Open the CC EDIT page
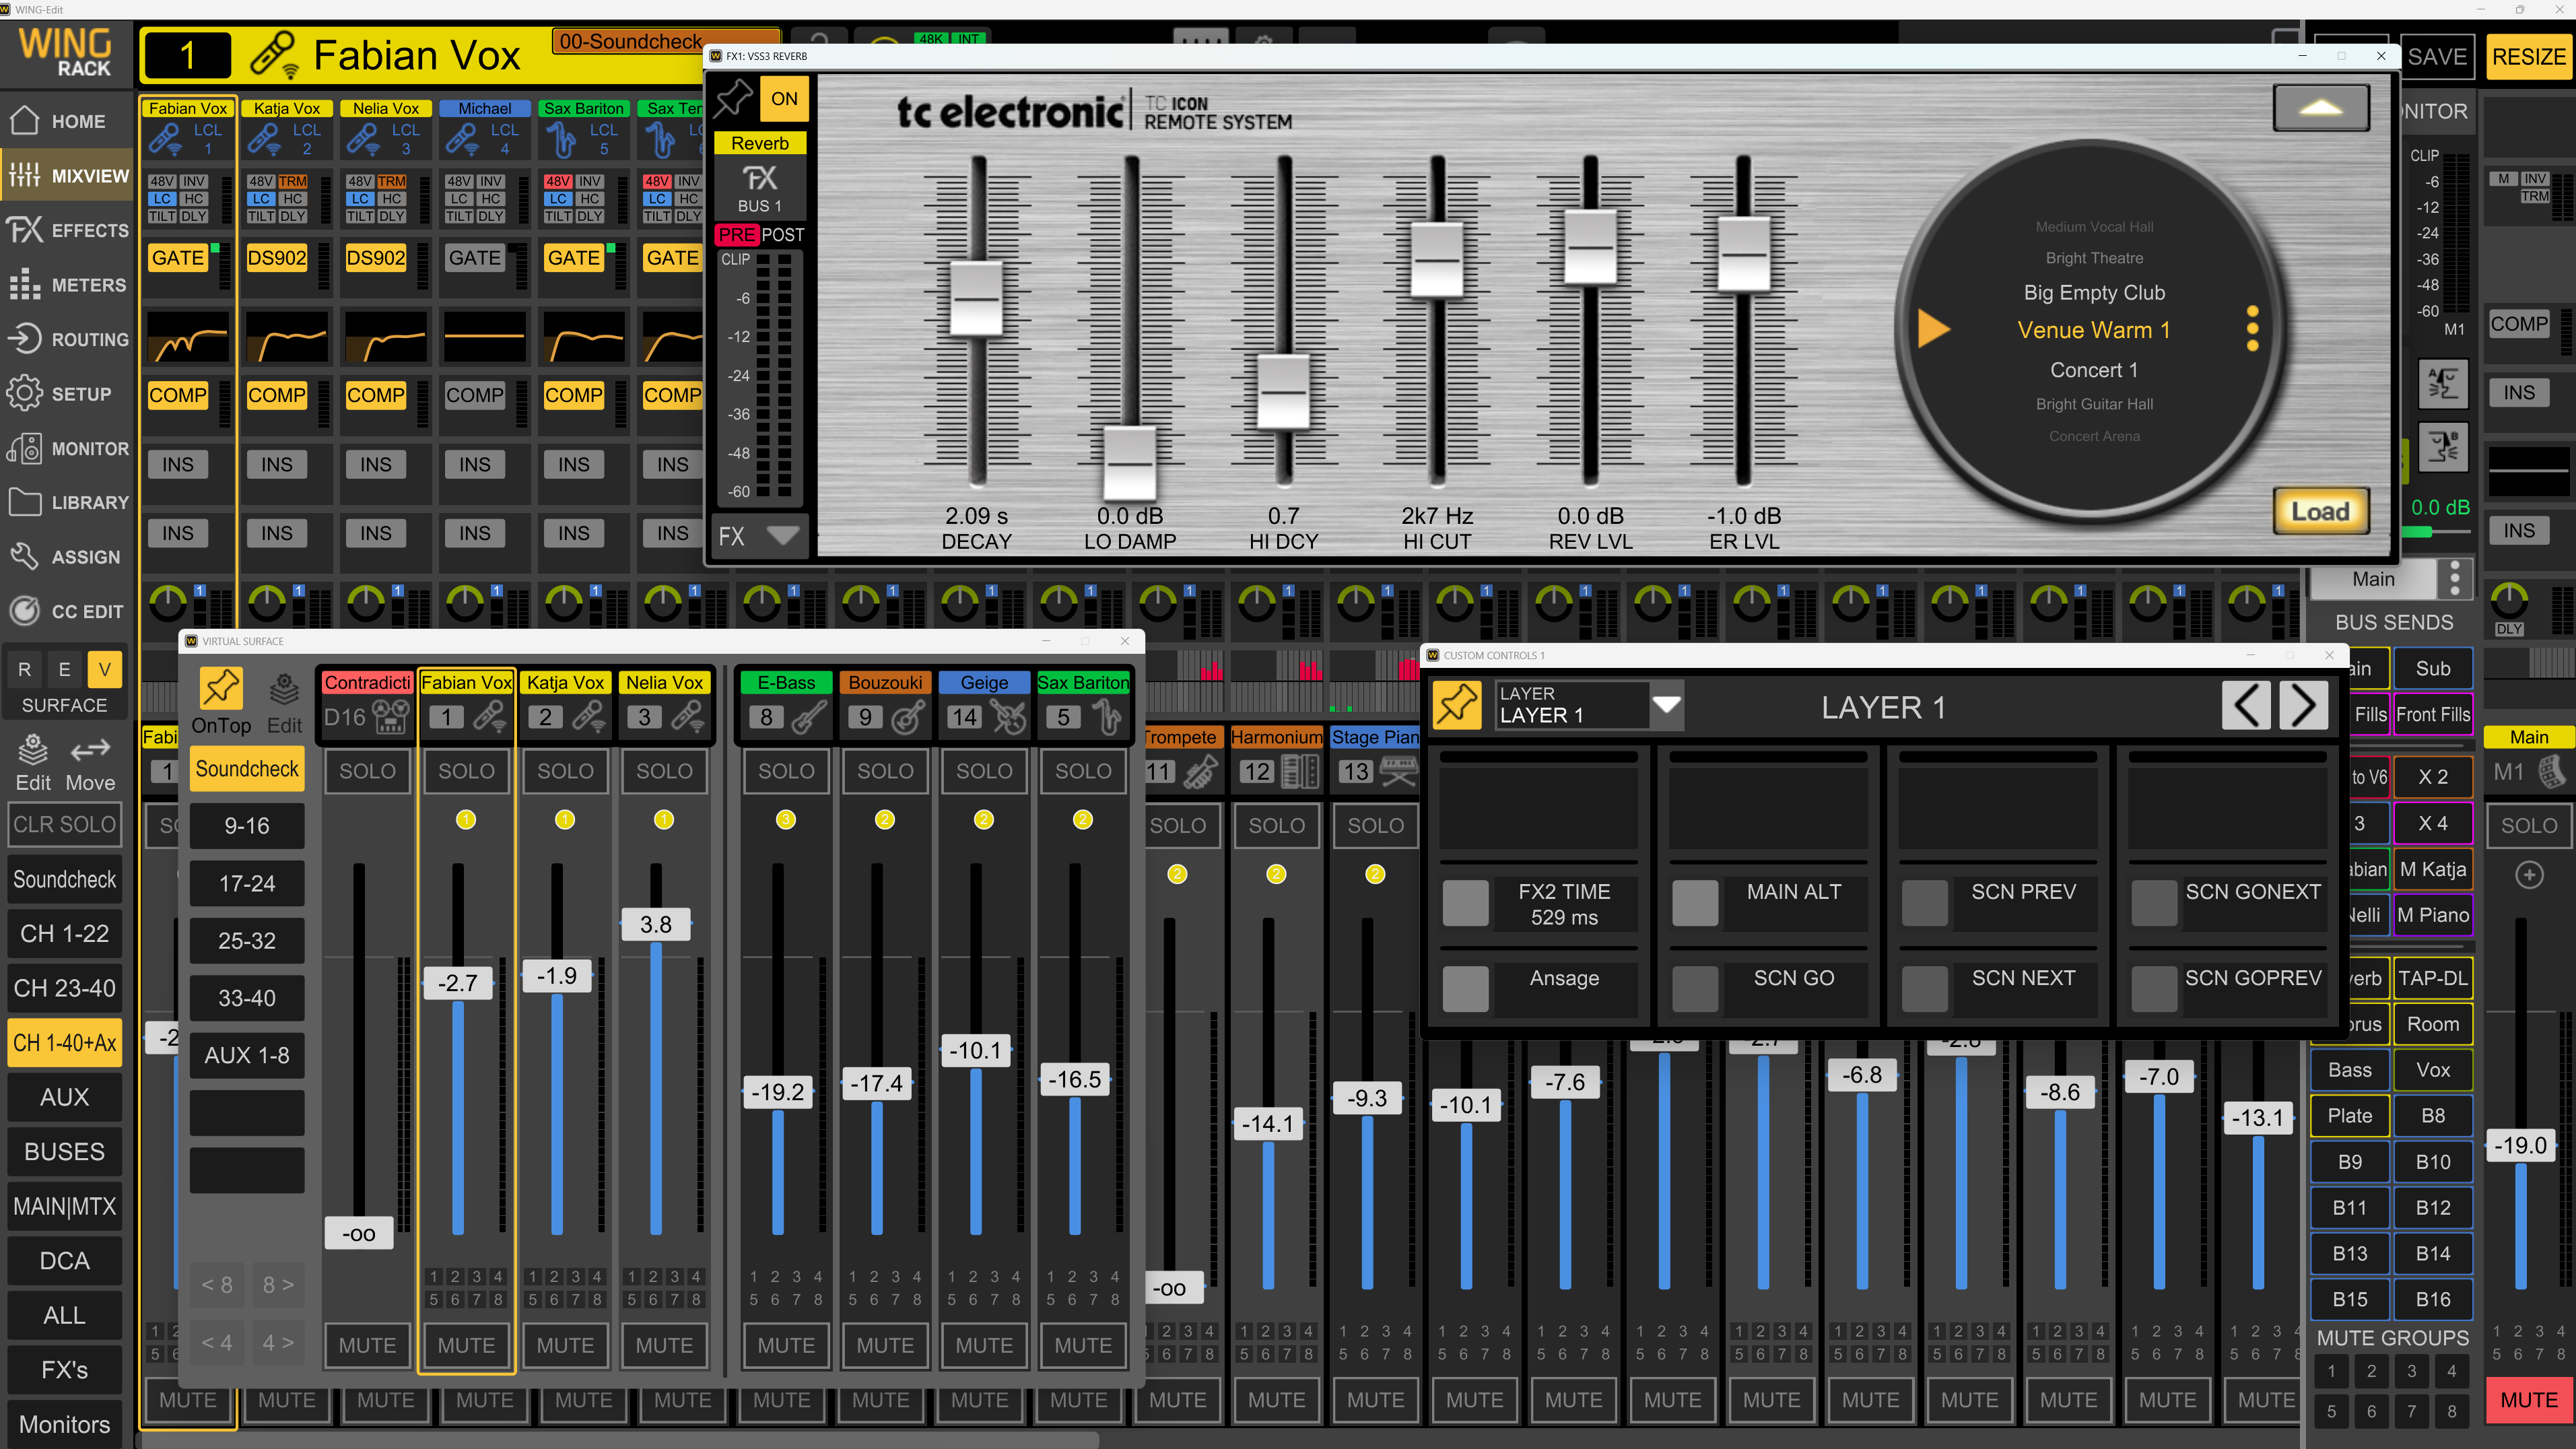This screenshot has width=2576, height=1449. pyautogui.click(x=66, y=611)
